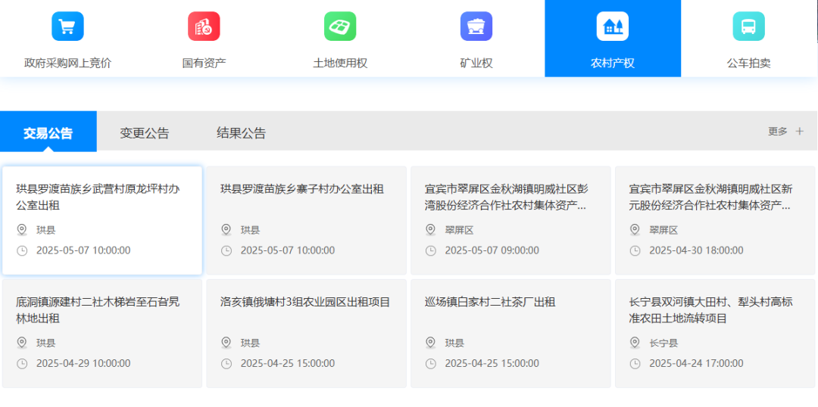Screen dimensions: 818x407
Task: Open the 公车拍卖 bus icon
Action: pos(748,26)
